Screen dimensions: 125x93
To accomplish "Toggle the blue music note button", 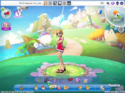I will coord(116,28).
